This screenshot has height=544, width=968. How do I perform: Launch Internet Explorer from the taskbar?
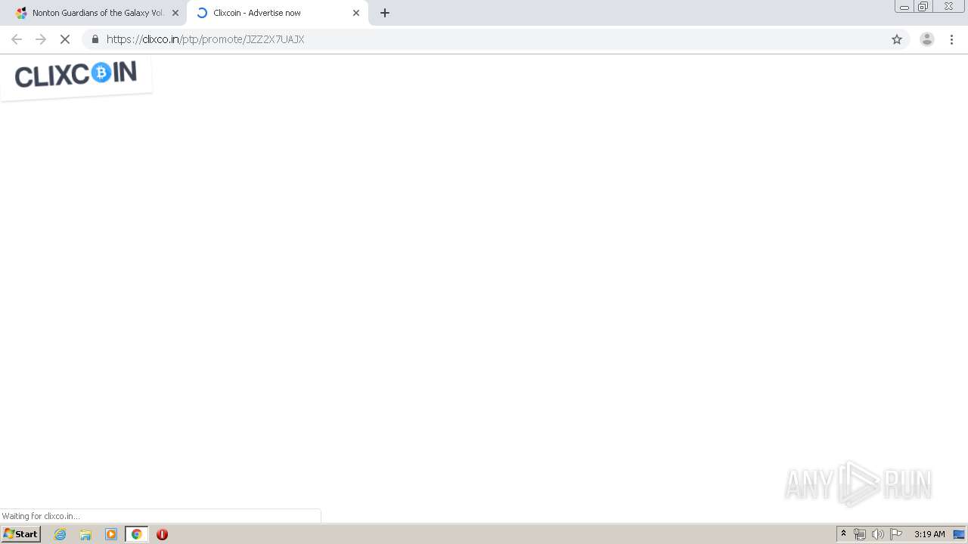click(60, 534)
